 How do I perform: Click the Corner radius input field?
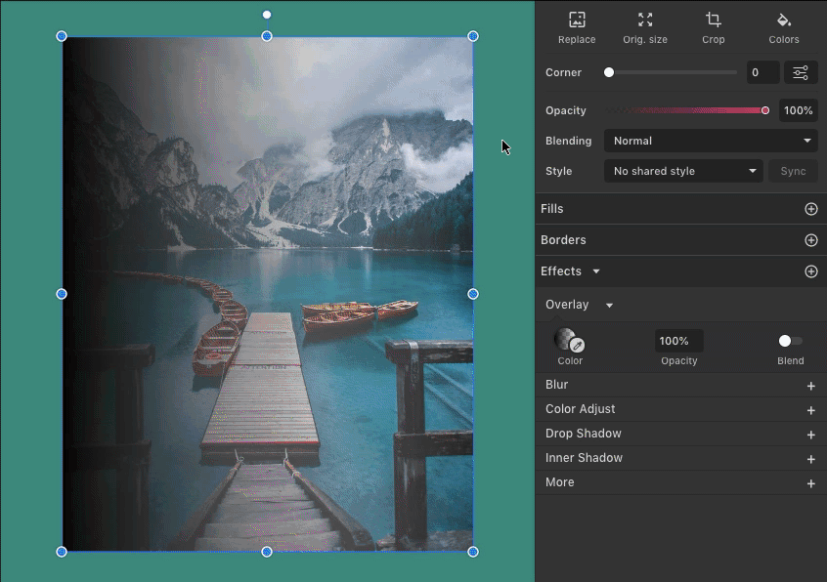tap(762, 72)
